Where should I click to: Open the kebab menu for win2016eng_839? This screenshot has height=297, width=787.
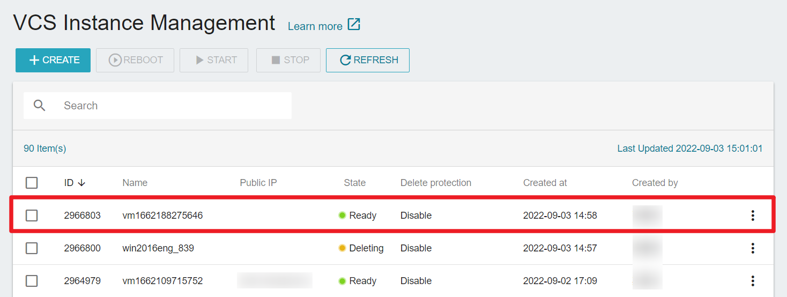coord(753,248)
